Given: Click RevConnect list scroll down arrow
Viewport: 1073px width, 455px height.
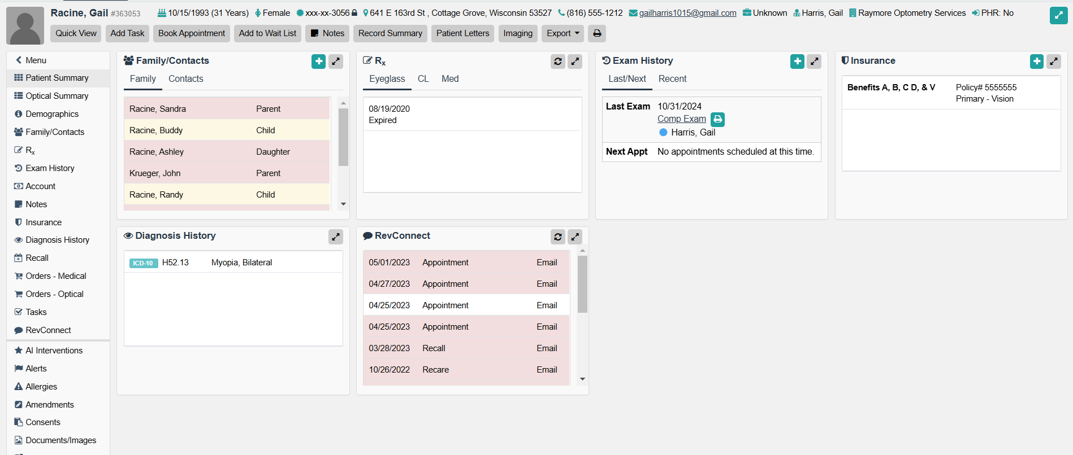Looking at the screenshot, I should click(x=582, y=379).
